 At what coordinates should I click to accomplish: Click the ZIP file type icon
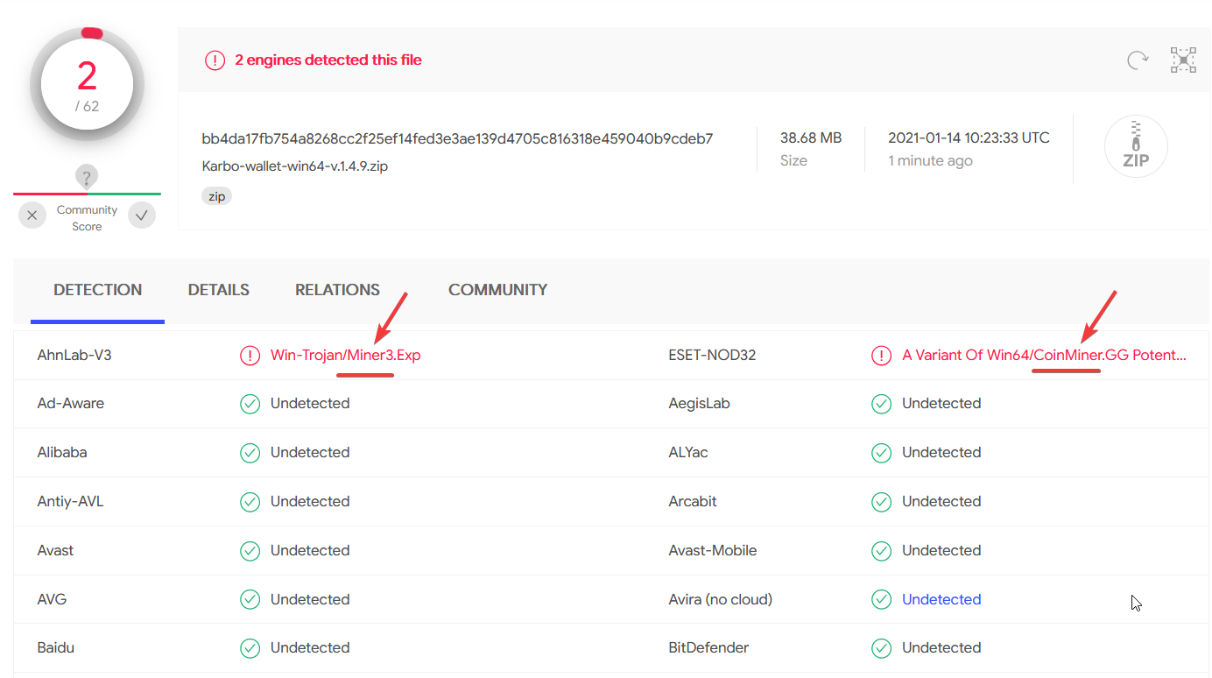(x=1136, y=146)
